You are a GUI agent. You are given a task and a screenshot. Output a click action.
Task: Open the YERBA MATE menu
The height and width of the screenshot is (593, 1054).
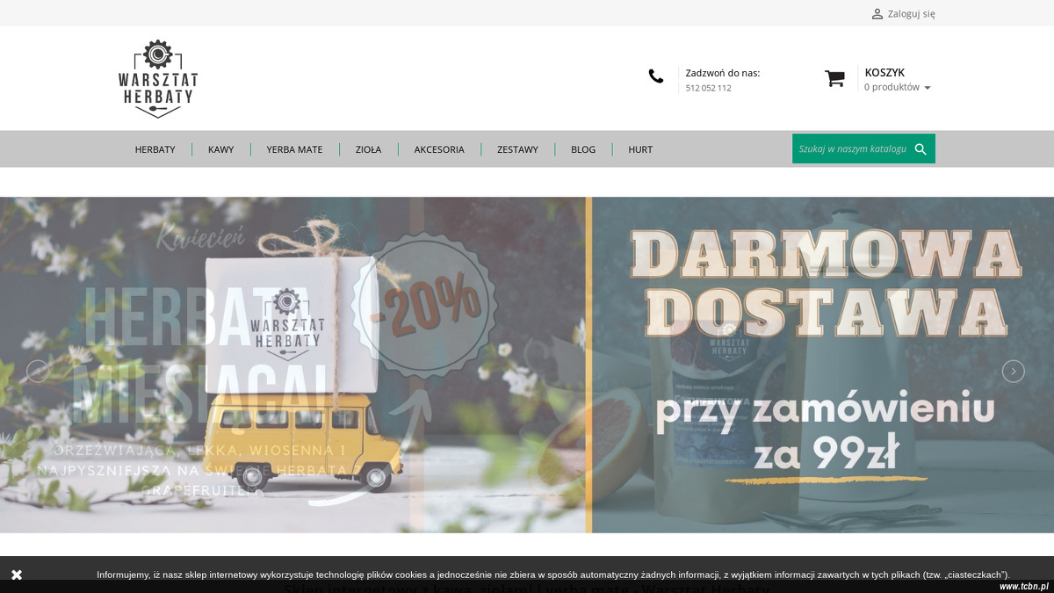(x=294, y=149)
